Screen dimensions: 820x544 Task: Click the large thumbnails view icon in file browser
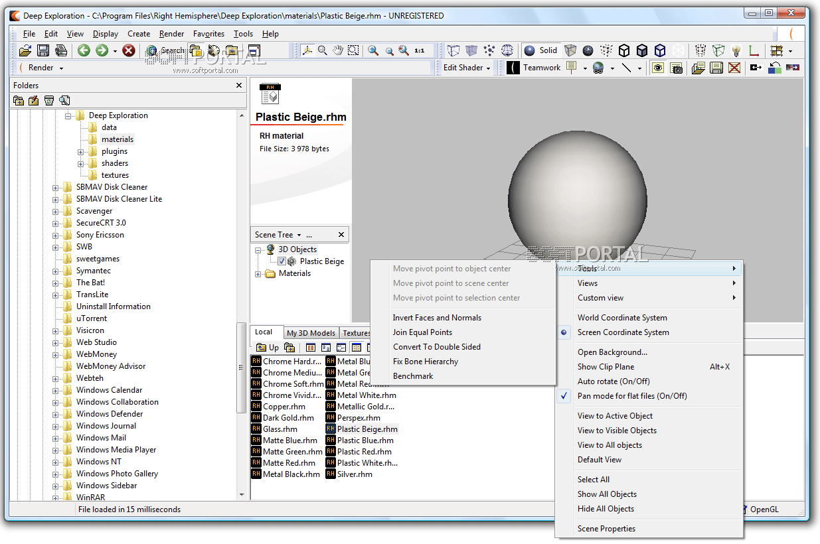point(310,348)
